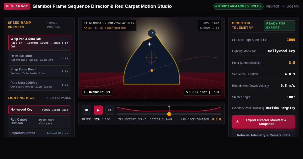Click the pose tracking name Mariska Hargitay
This screenshot has height=159, width=303.
(x=281, y=108)
